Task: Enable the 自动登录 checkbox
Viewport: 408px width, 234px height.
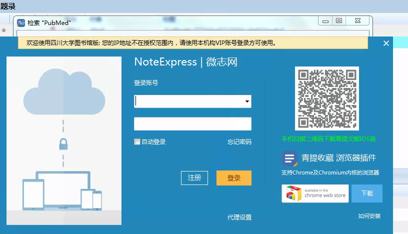Action: [x=137, y=142]
